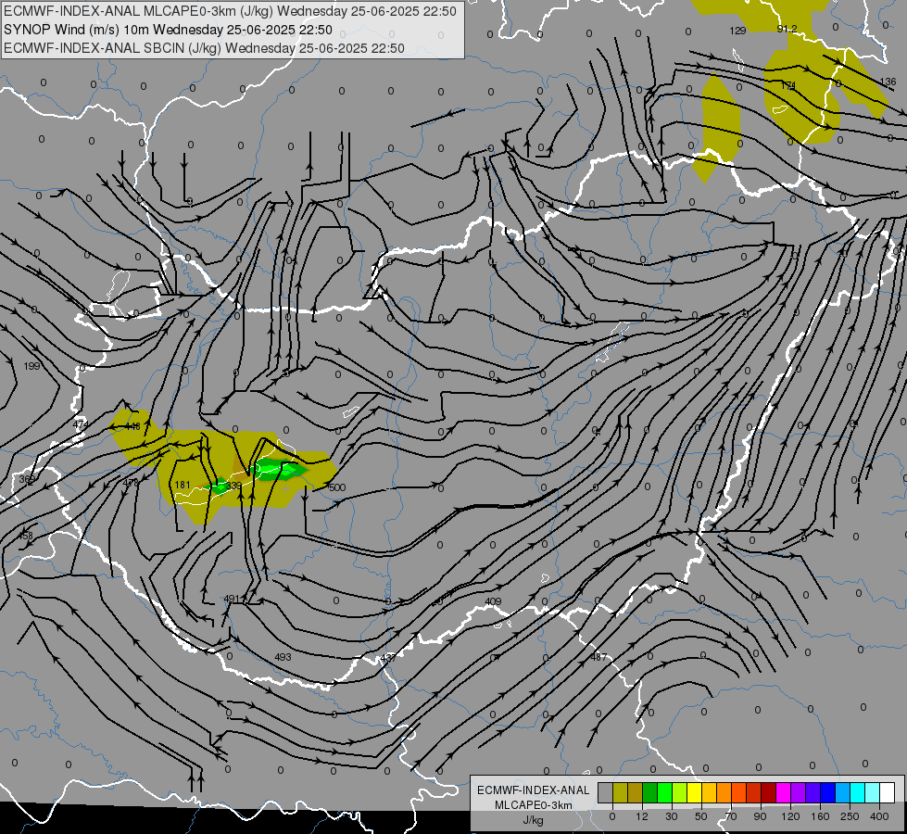Click the map value 91.2
The height and width of the screenshot is (834, 907).
[787, 29]
